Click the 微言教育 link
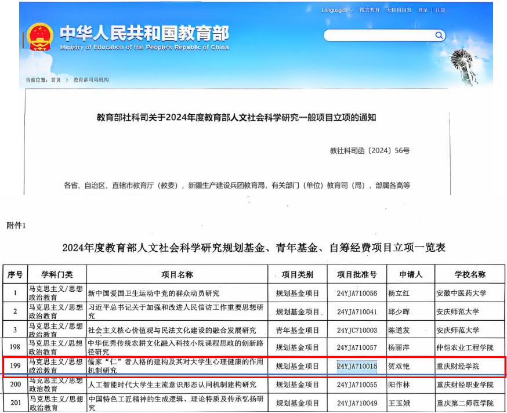The image size is (507, 413). (x=370, y=10)
